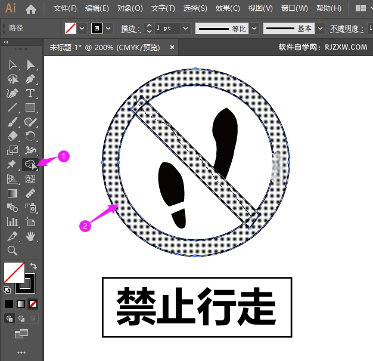Apply solid Color fill mode
The width and height of the screenshot is (373, 361).
(10, 304)
